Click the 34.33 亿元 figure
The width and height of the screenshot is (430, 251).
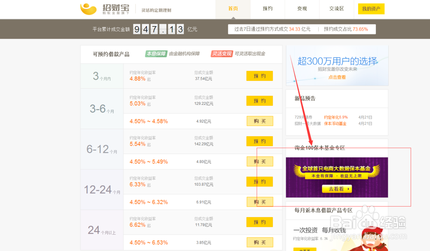coord(299,29)
